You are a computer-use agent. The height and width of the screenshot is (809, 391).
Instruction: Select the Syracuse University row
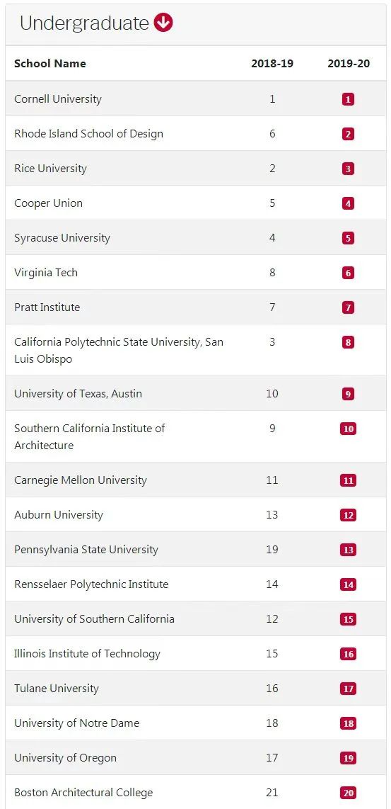[x=196, y=238]
